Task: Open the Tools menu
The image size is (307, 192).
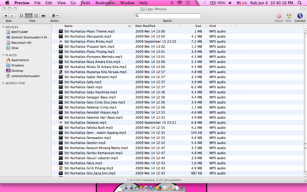Action: pyautogui.click(x=86, y=3)
